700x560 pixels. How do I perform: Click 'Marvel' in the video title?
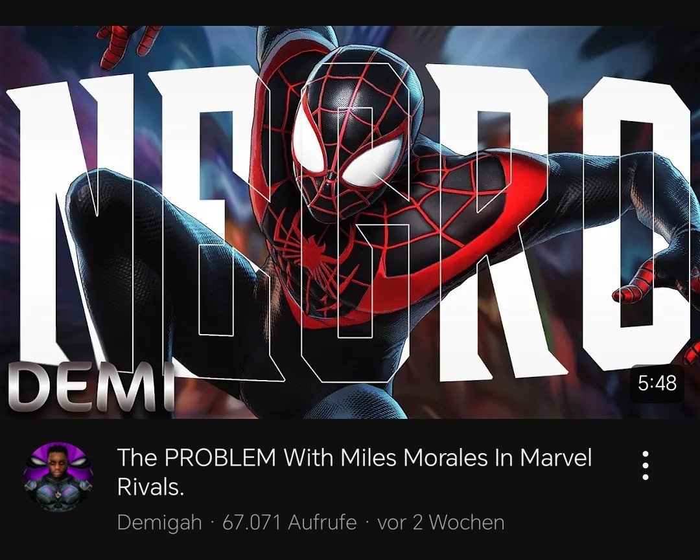click(x=556, y=458)
